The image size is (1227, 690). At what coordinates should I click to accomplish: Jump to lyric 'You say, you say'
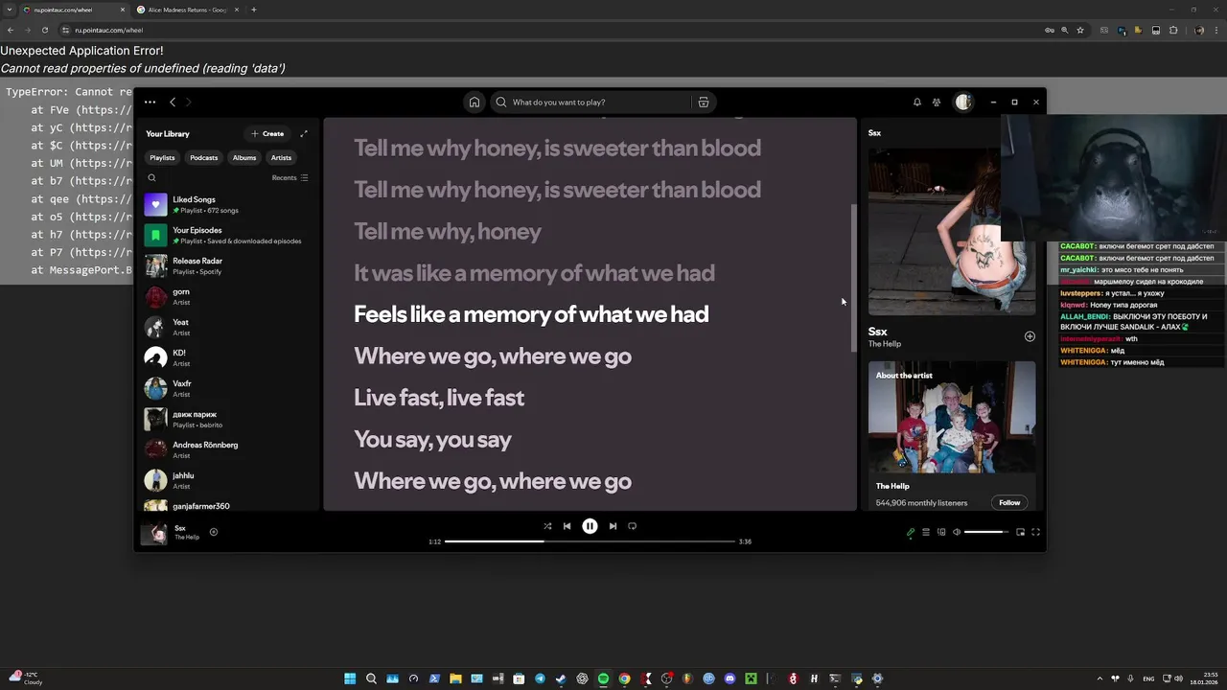coord(432,440)
